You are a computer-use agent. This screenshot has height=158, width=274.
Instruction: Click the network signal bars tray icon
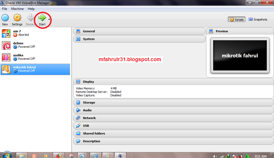[x=222, y=156]
